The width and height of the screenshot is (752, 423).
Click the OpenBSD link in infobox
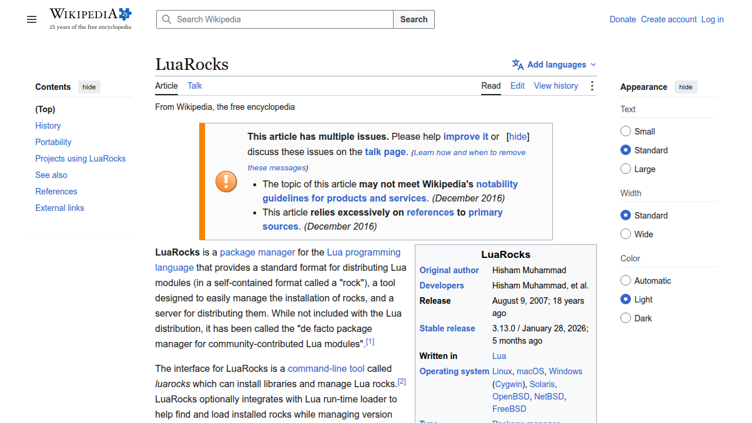tap(511, 397)
